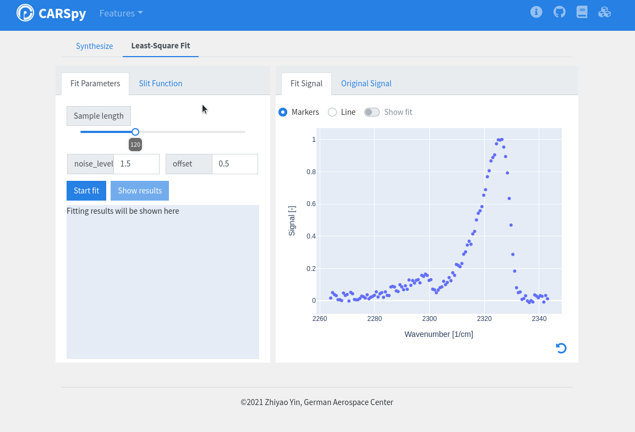Image resolution: width=635 pixels, height=432 pixels.
Task: Click the Show results button
Action: pos(140,191)
